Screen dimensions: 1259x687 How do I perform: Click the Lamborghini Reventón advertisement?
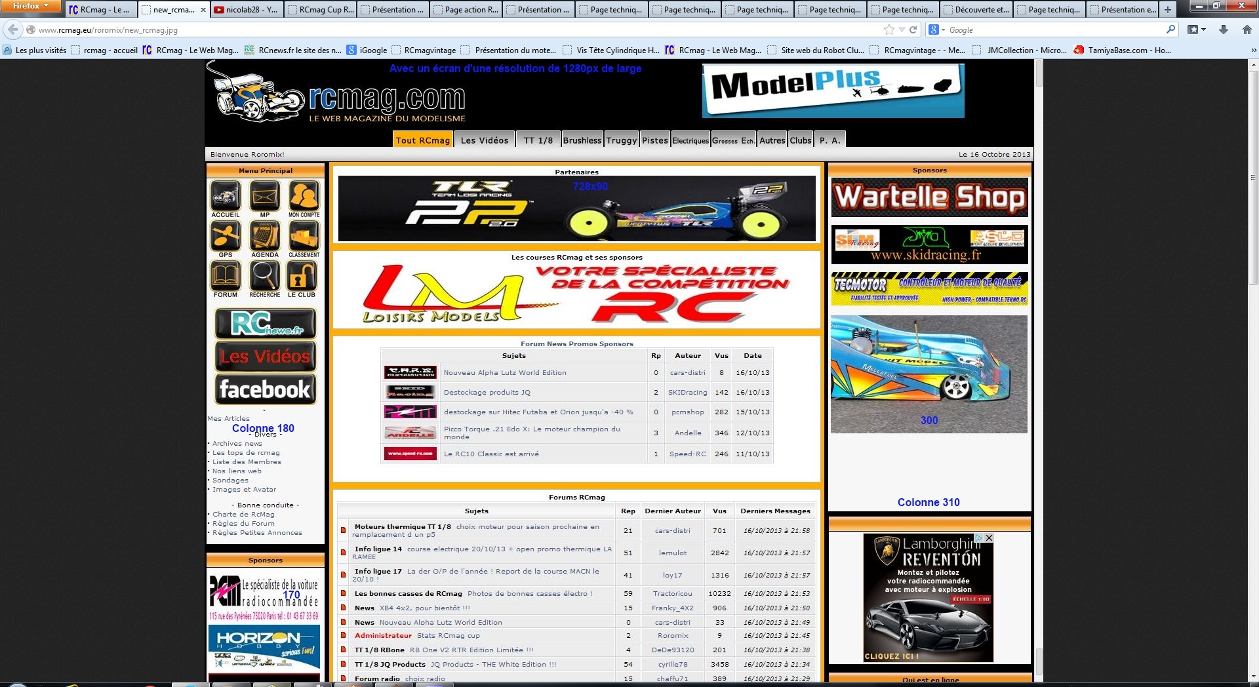928,598
